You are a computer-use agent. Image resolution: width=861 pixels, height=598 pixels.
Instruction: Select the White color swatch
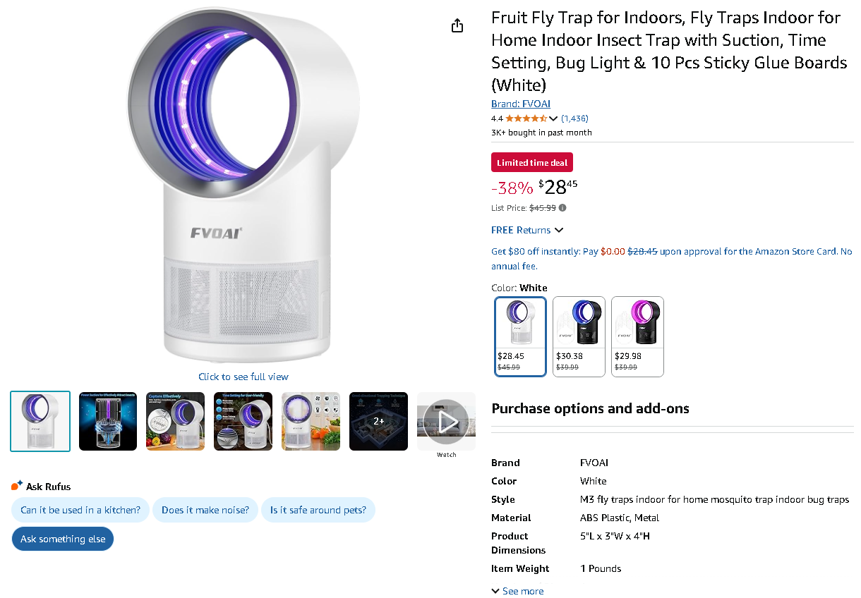(x=520, y=336)
